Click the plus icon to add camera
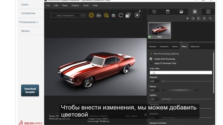This screenshot has height=125, width=223. tap(187, 18)
